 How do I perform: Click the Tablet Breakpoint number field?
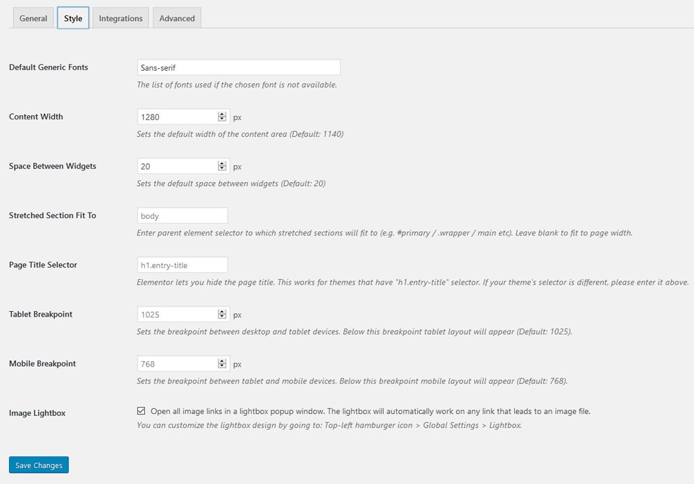[x=178, y=314]
